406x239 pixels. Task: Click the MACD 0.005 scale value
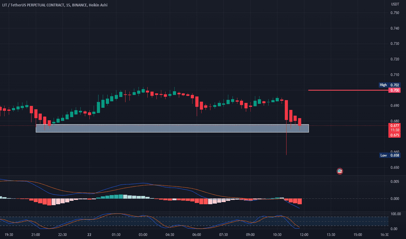395,182
